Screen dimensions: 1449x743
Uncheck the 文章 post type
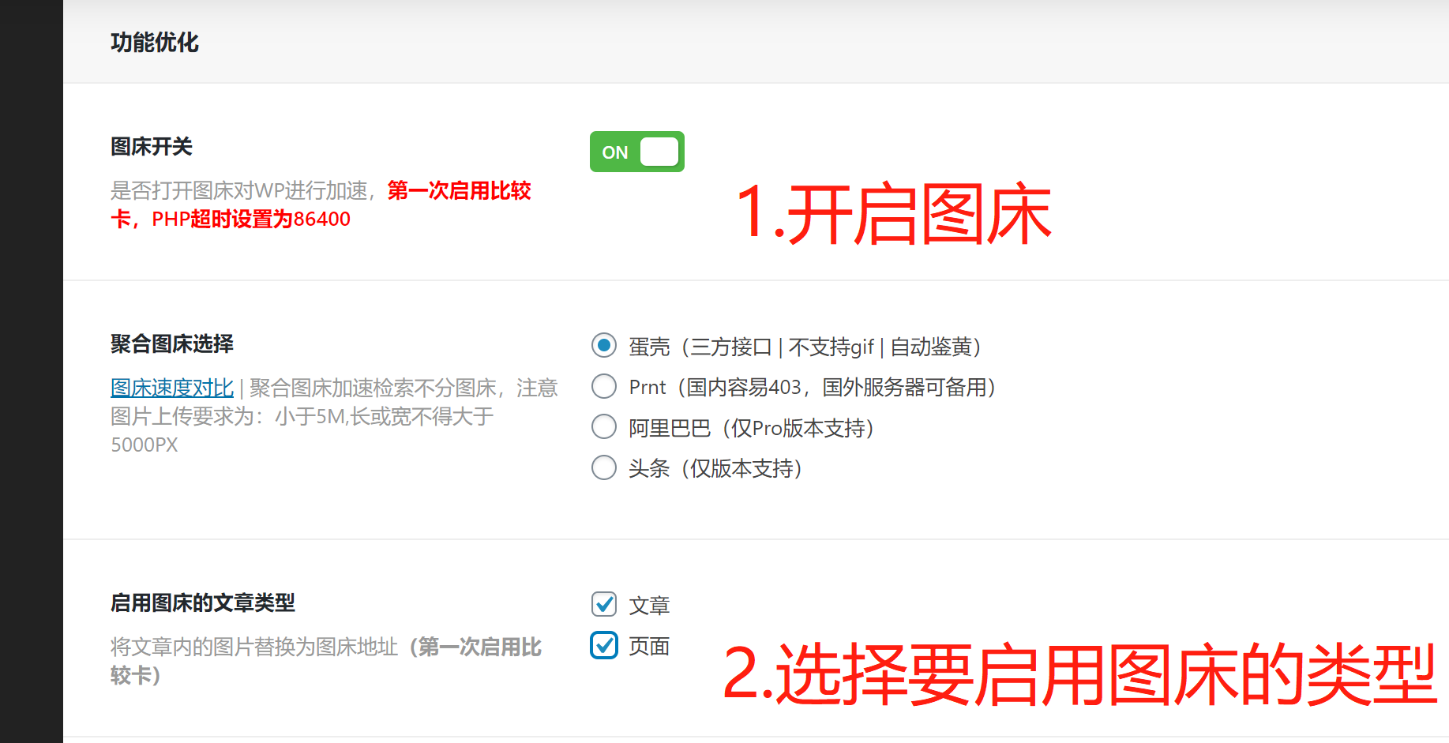603,604
